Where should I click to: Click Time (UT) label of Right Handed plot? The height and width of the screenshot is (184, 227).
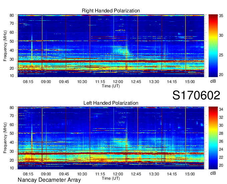111,86
